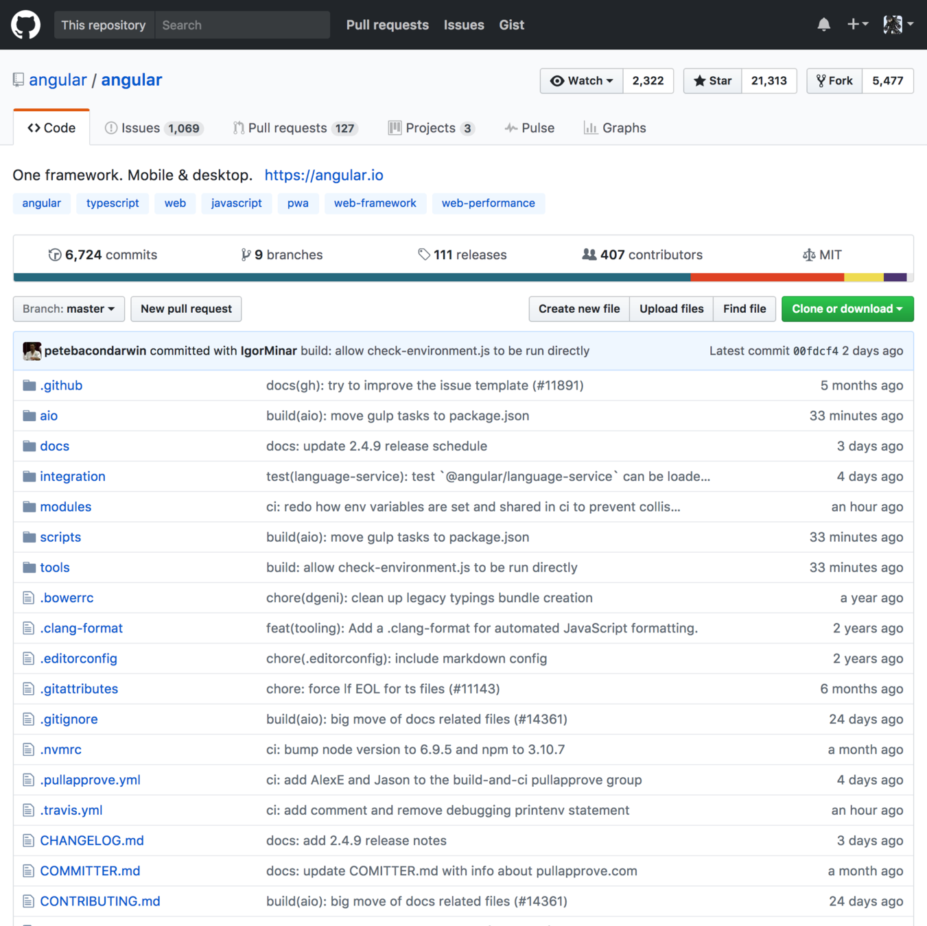Select the Code tab

tap(51, 128)
